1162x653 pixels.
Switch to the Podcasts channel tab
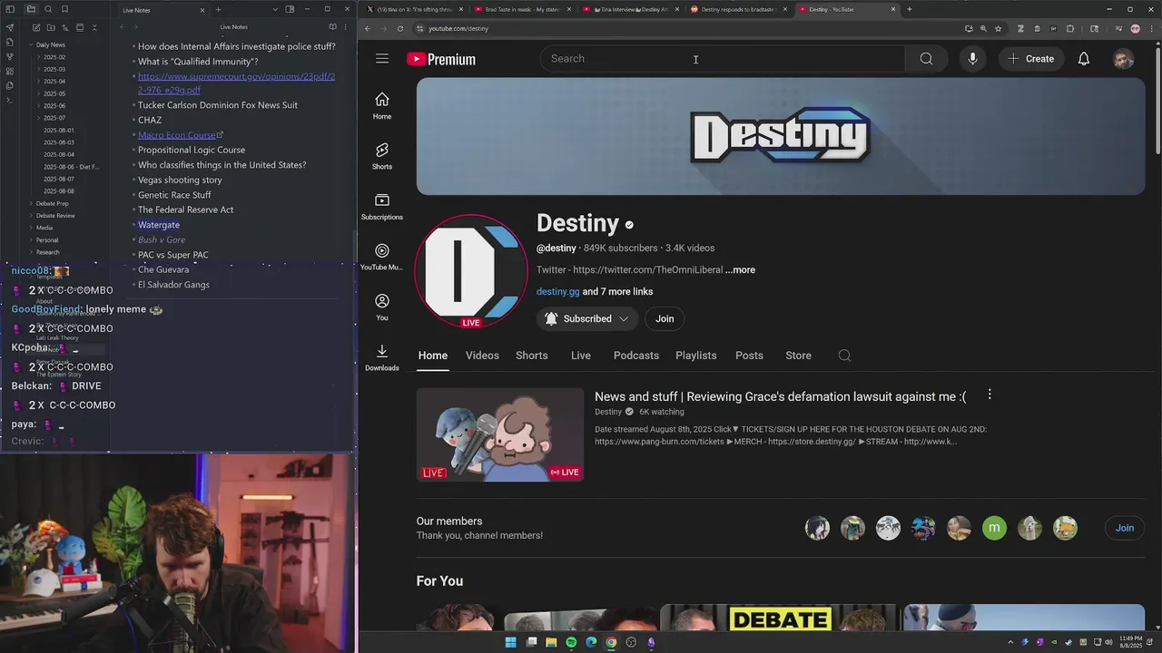point(636,356)
